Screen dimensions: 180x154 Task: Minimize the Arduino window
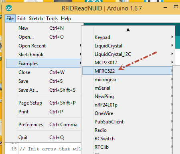click(x=165, y=8)
